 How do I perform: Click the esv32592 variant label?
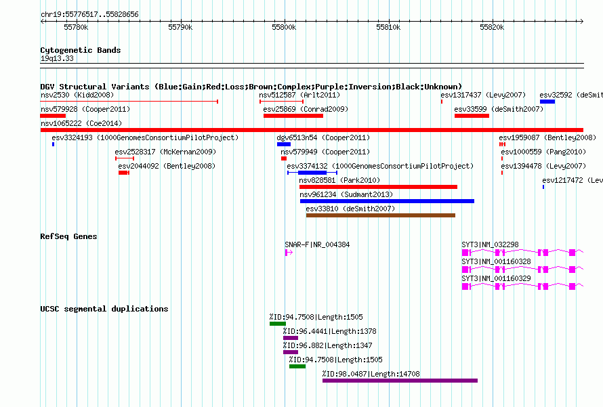click(x=571, y=95)
